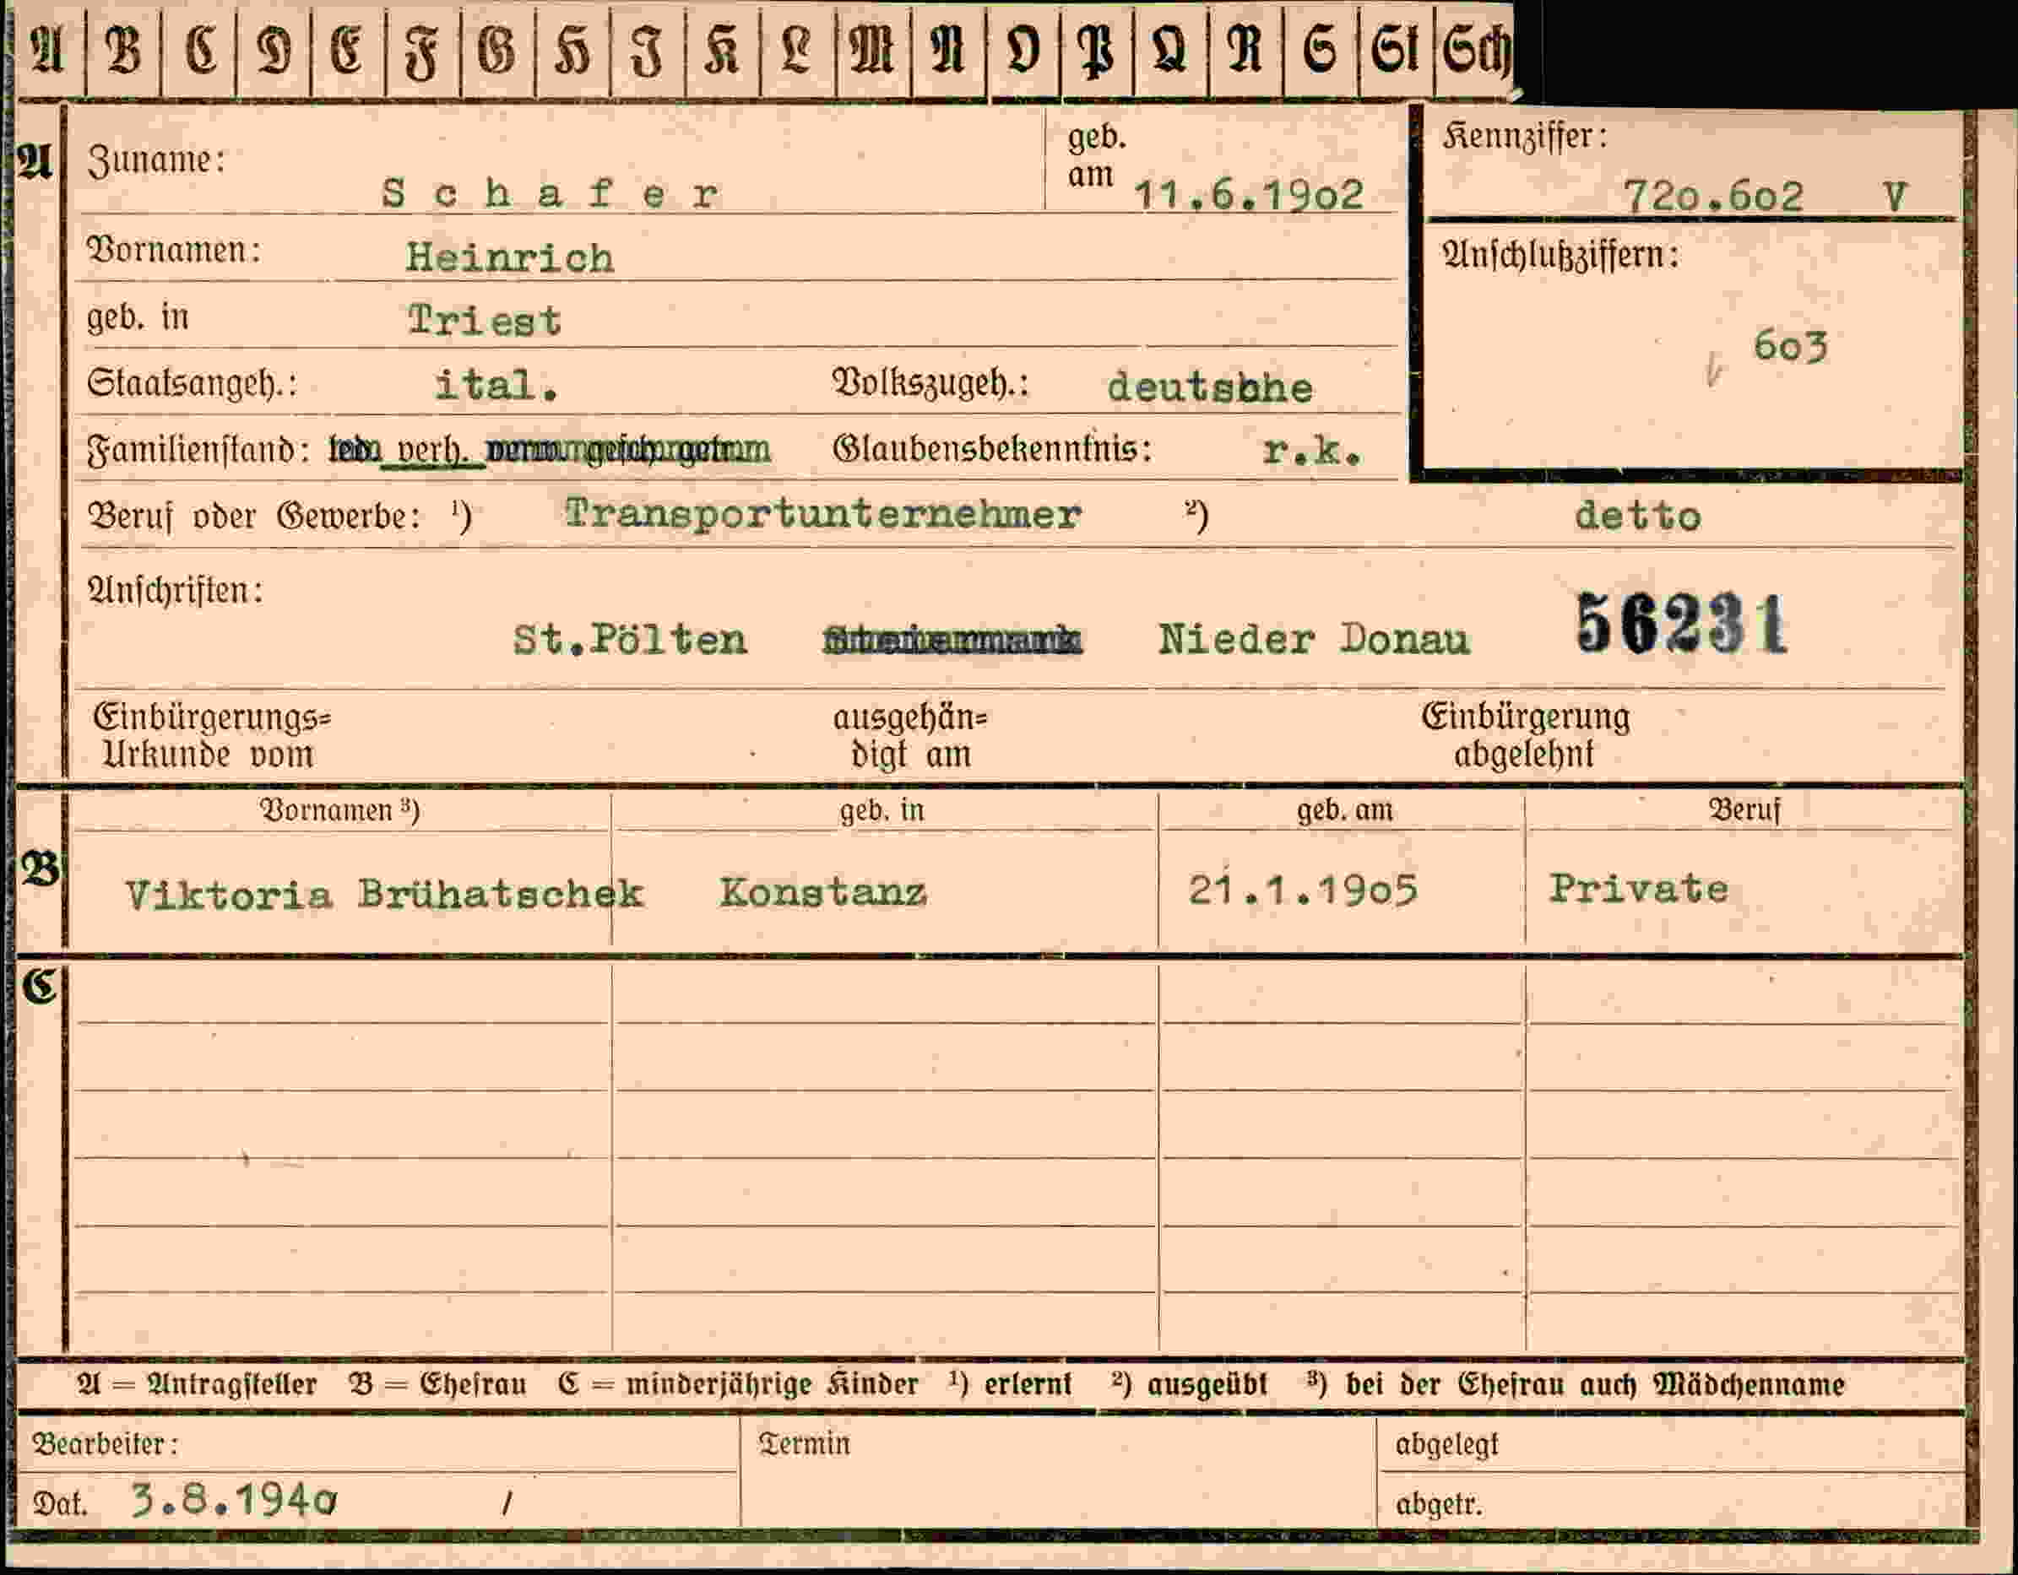This screenshot has width=2018, height=1575.
Task: Click the 'Vornamen 3)' column header in section B
Action: 340,810
